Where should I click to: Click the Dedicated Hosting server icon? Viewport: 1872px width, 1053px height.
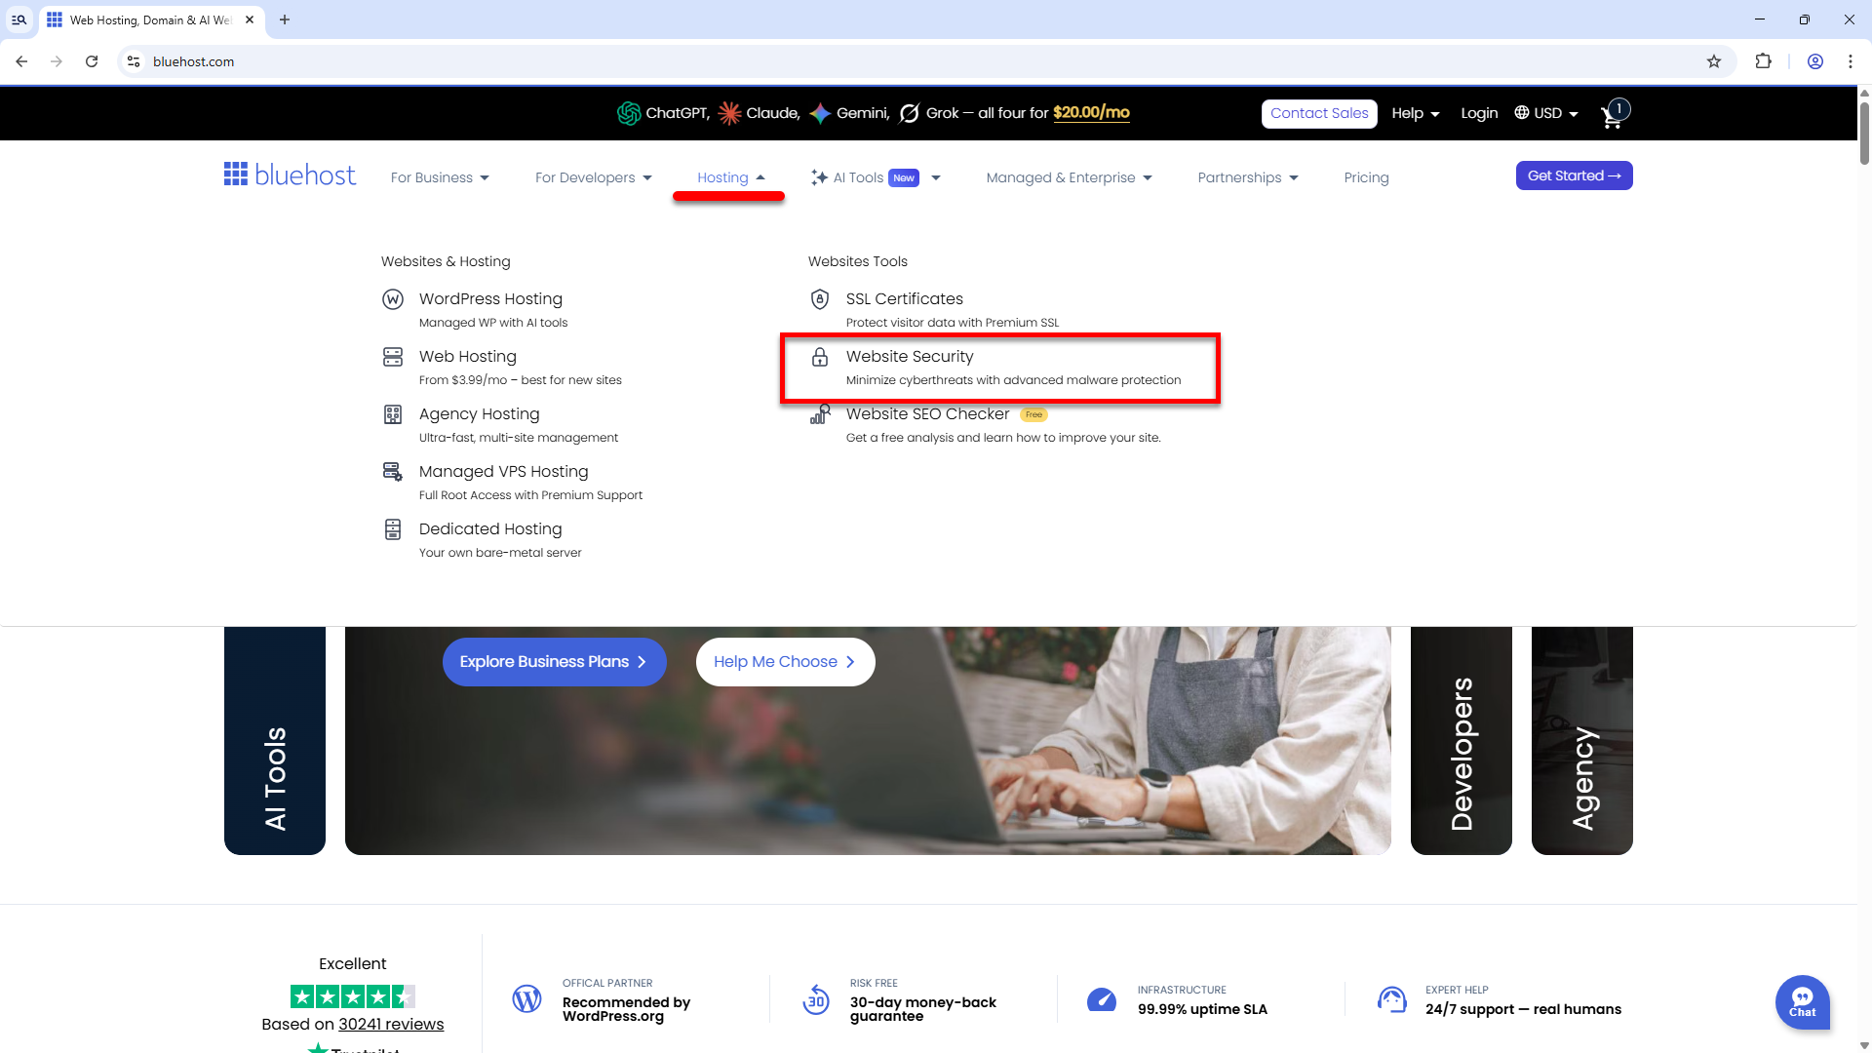coord(393,529)
